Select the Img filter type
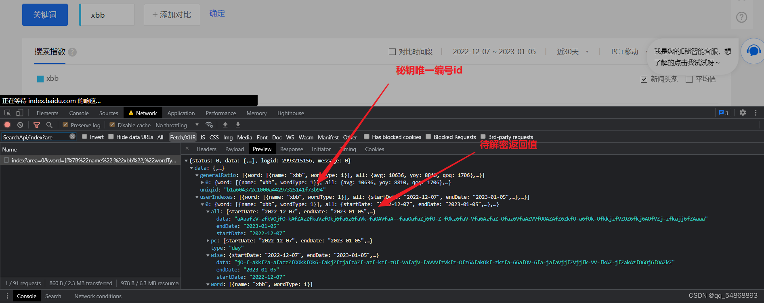 coord(228,137)
